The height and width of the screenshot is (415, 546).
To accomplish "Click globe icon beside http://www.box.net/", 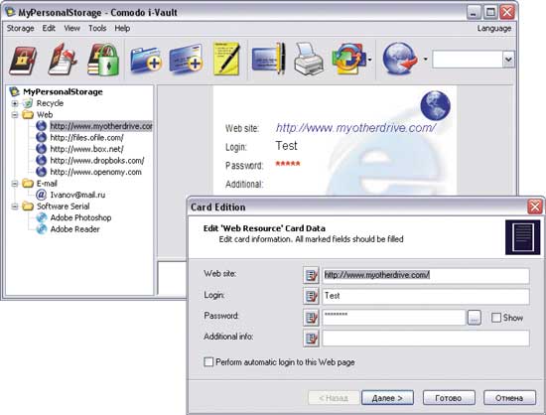I will pyautogui.click(x=41, y=149).
